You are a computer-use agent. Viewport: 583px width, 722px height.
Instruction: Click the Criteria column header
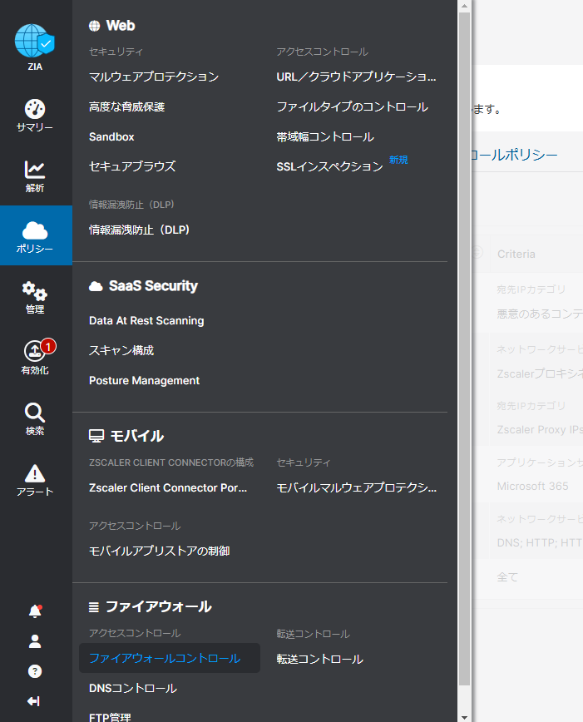516,254
